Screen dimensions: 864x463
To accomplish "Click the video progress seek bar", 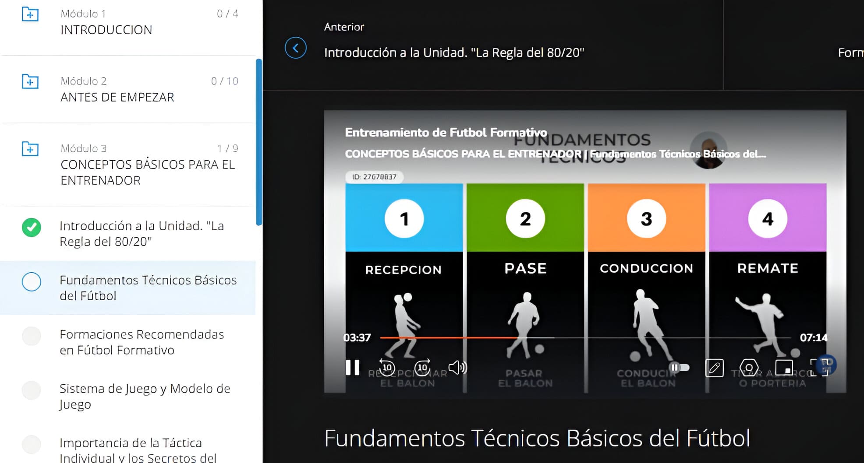I will tap(585, 338).
